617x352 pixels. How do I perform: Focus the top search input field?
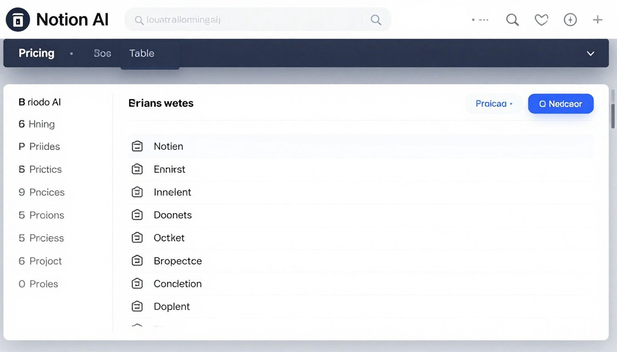pos(248,20)
